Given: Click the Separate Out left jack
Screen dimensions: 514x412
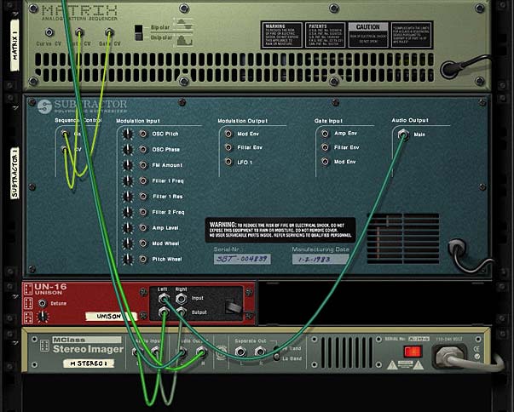Looking at the screenshot, I should pyautogui.click(x=240, y=352).
